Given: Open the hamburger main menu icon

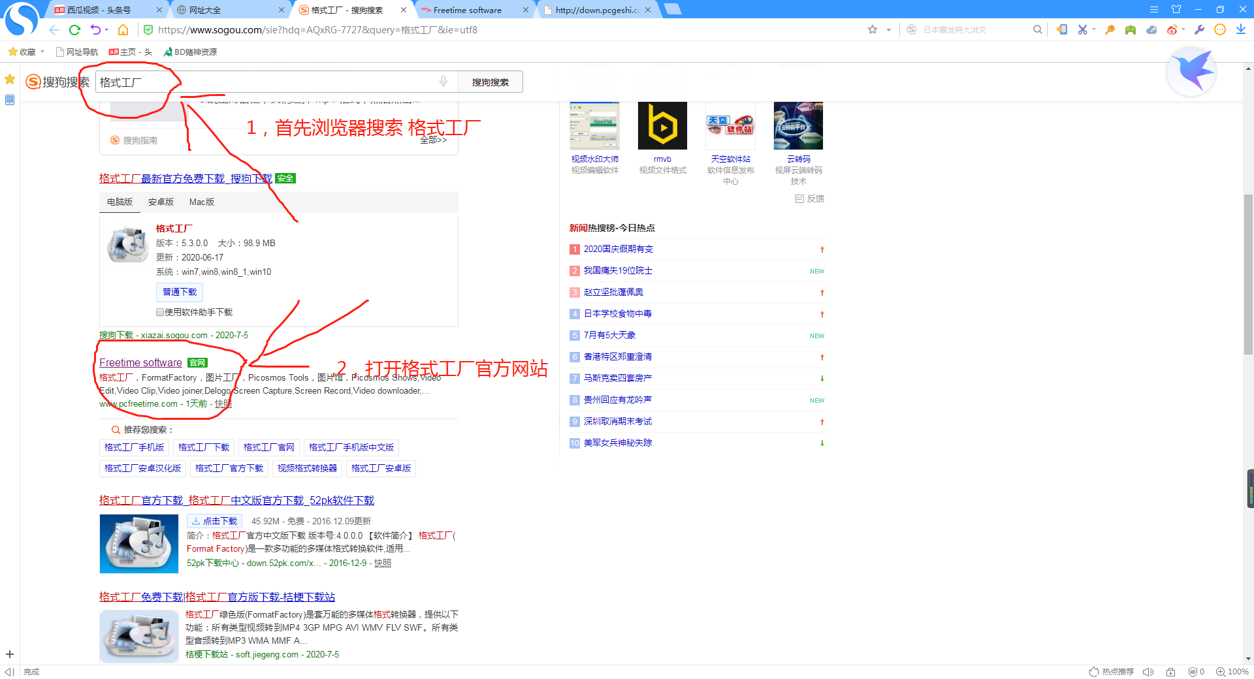Looking at the screenshot, I should [x=1154, y=9].
